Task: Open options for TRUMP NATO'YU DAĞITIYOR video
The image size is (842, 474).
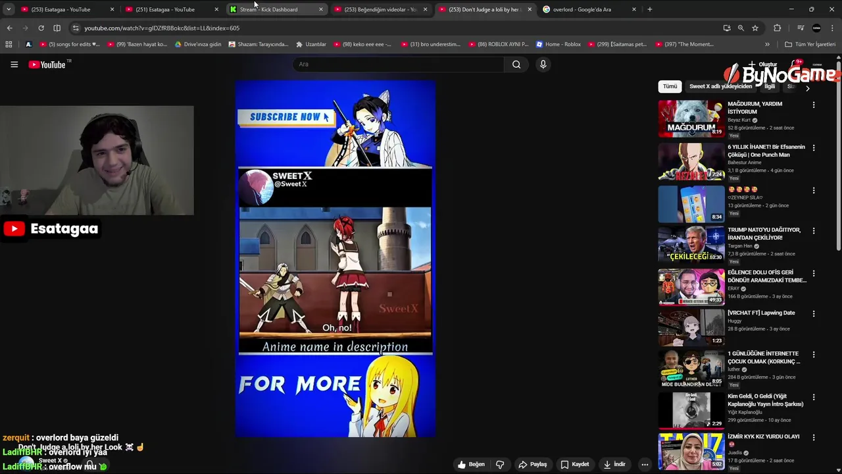Action: point(813,230)
